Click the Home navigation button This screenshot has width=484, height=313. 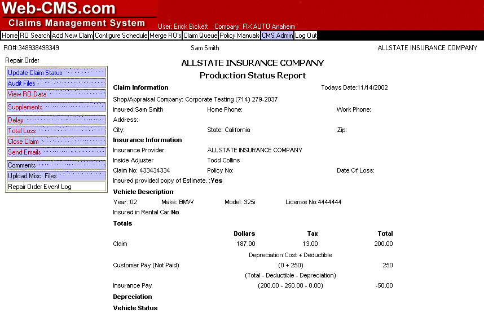click(10, 36)
